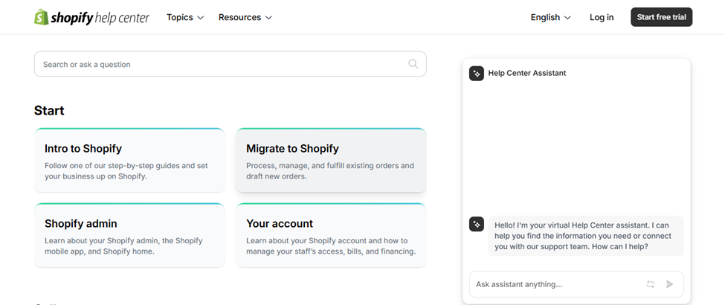Click the assistant greeting message bubble
This screenshot has width=725, height=305.
(x=586, y=236)
